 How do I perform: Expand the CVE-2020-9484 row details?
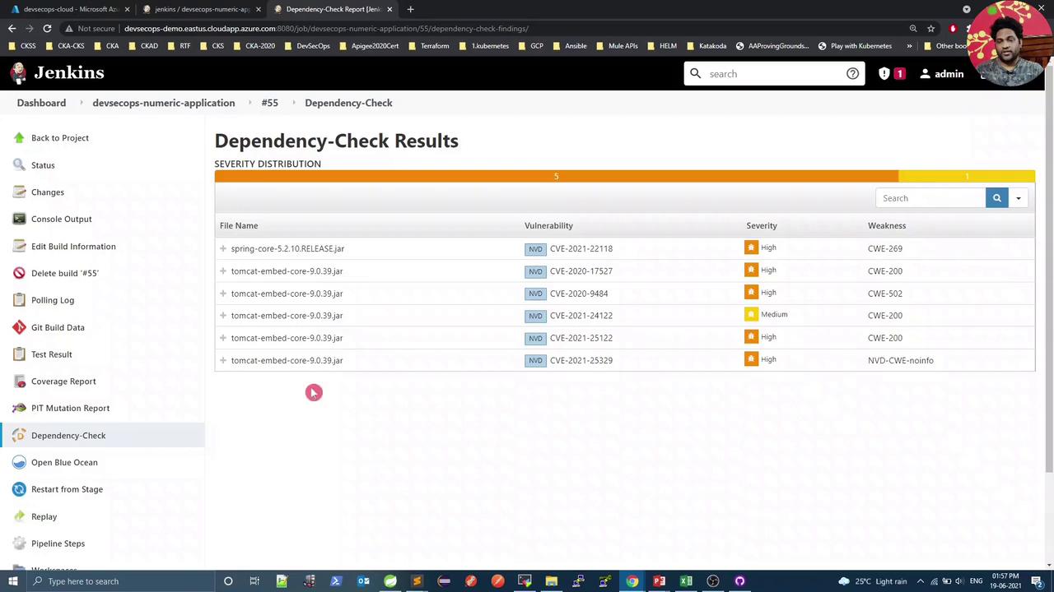tap(223, 294)
